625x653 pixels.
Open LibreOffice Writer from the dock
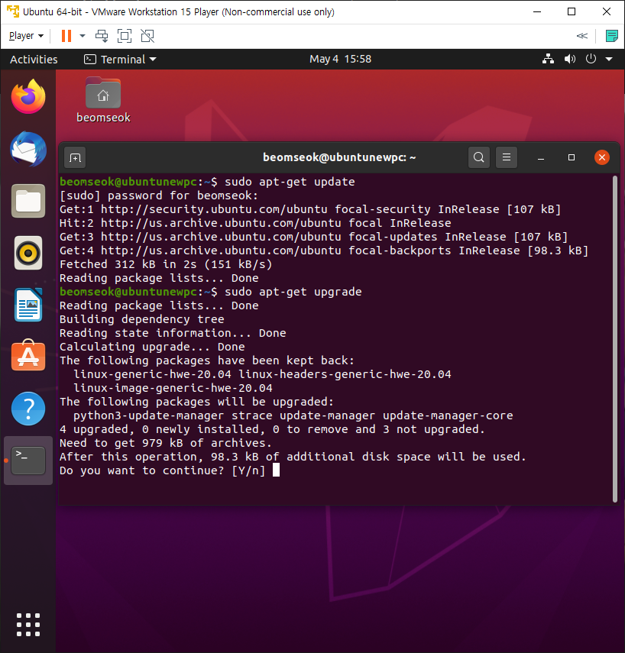point(28,305)
